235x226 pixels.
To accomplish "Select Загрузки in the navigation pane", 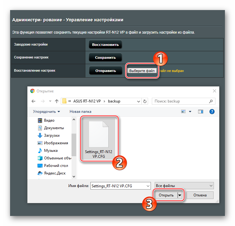I will [x=52, y=135].
